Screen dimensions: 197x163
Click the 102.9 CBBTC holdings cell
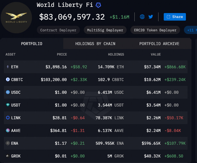click(x=111, y=80)
